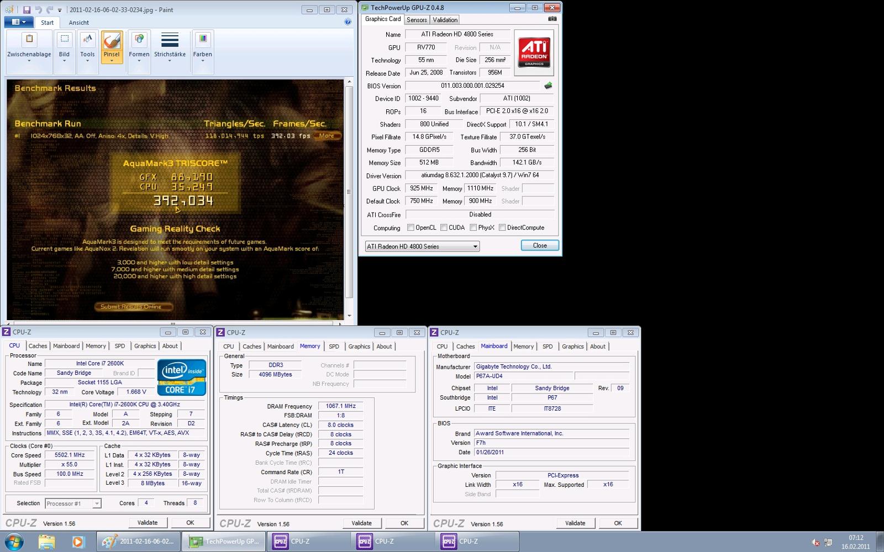Image resolution: width=884 pixels, height=552 pixels.
Task: Open the ATI Radeon HD 4800 Series dropdown
Action: pos(422,246)
